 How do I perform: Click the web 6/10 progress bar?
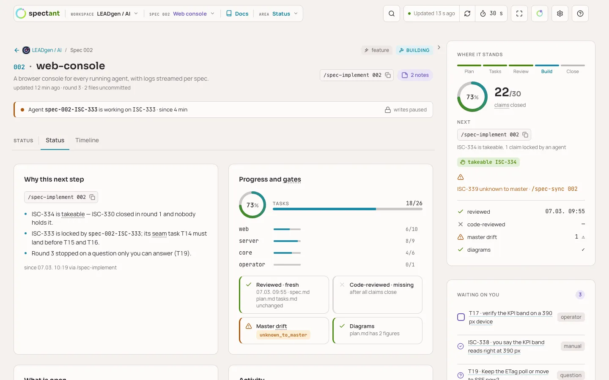click(x=287, y=229)
